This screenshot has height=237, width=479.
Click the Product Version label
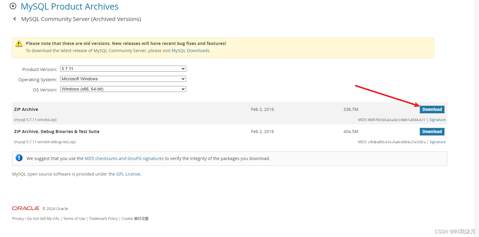coord(40,70)
